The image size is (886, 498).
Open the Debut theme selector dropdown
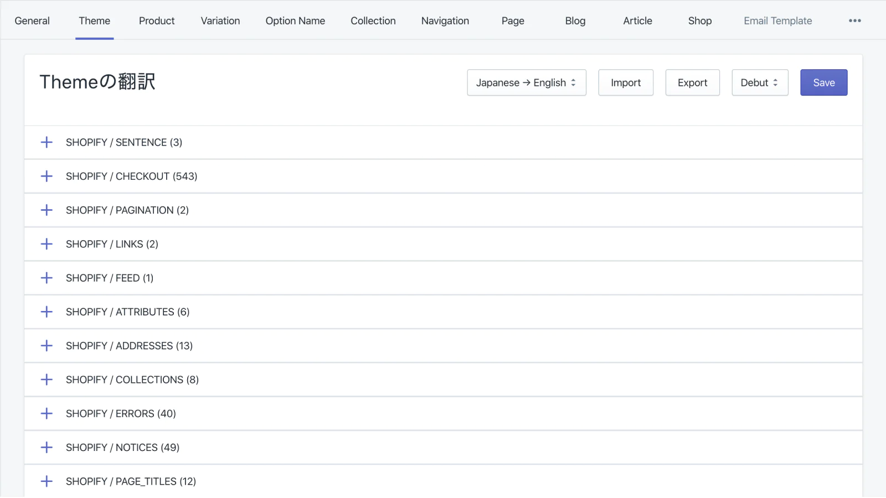[759, 82]
